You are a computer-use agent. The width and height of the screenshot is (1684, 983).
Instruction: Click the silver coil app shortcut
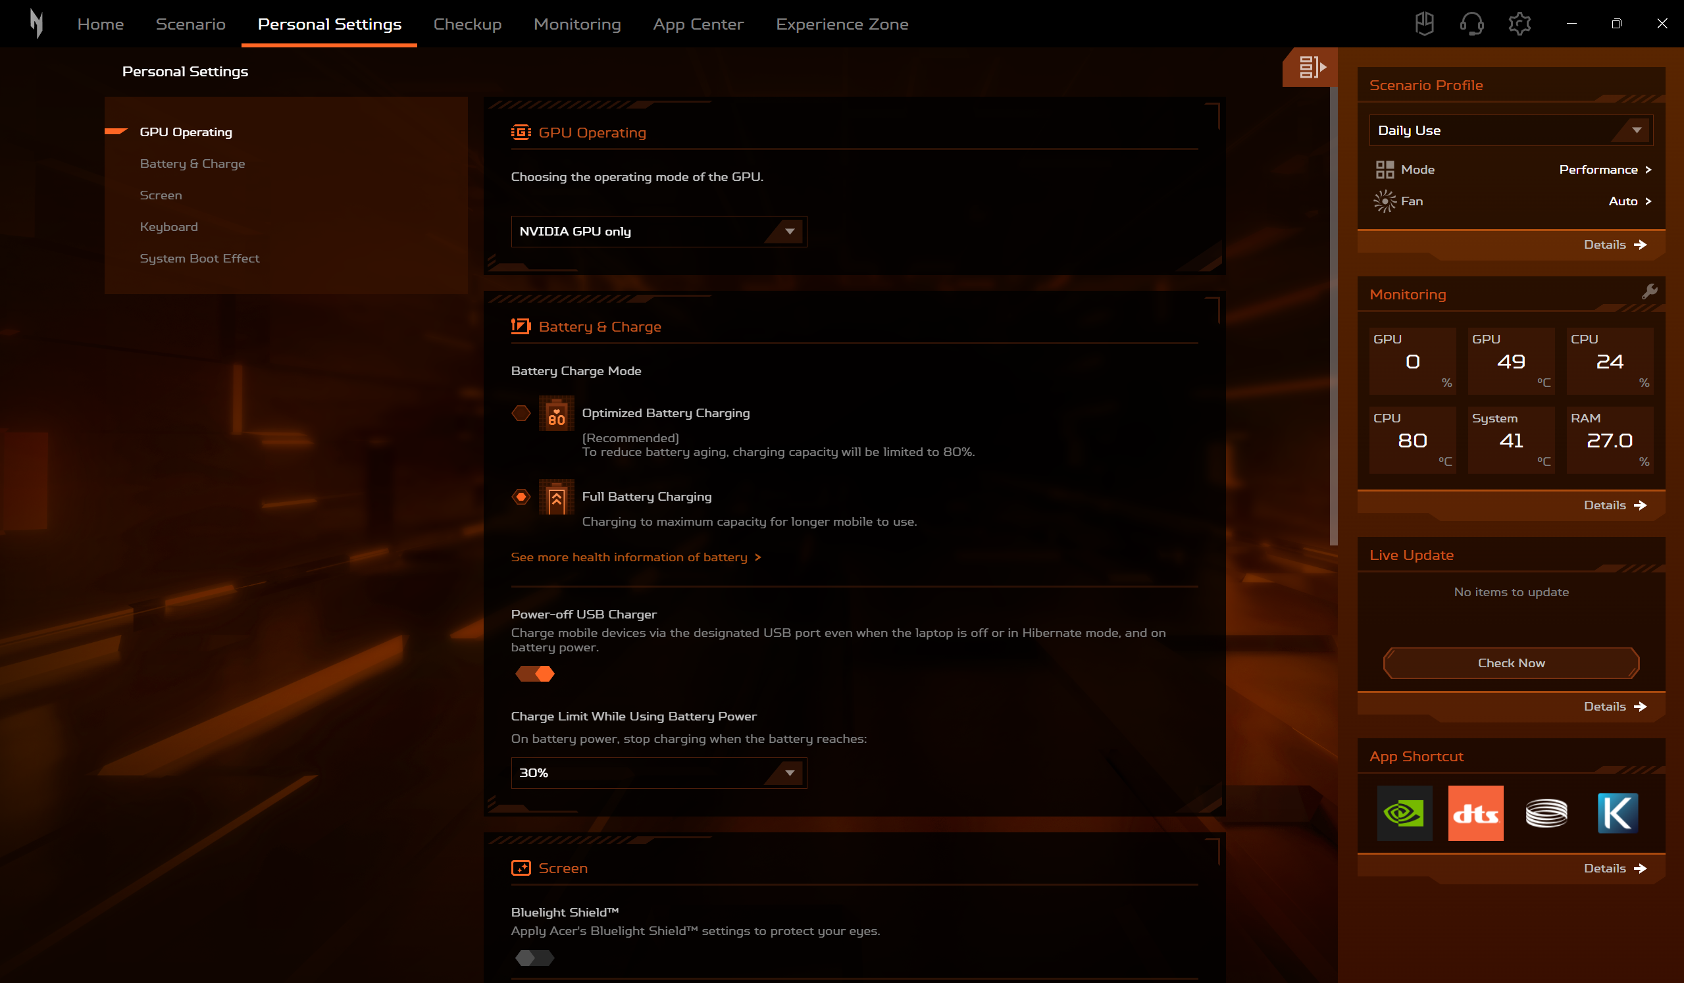1546,813
